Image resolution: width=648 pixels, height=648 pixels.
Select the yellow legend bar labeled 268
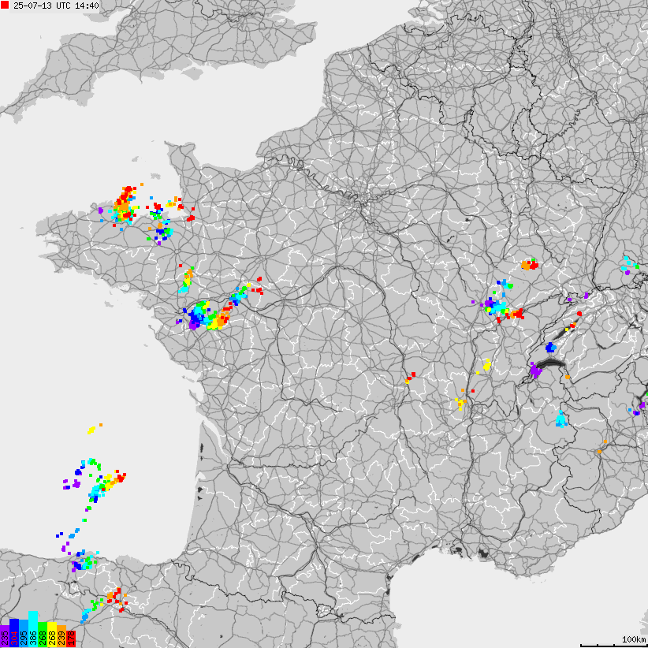[52, 635]
